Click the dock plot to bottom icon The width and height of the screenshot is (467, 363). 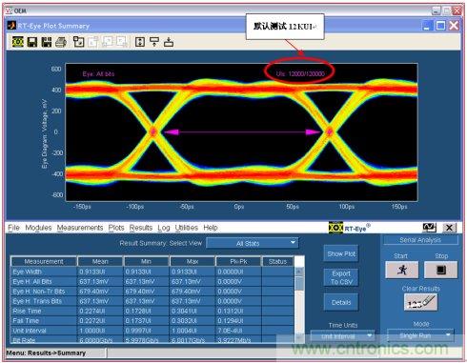click(x=169, y=42)
